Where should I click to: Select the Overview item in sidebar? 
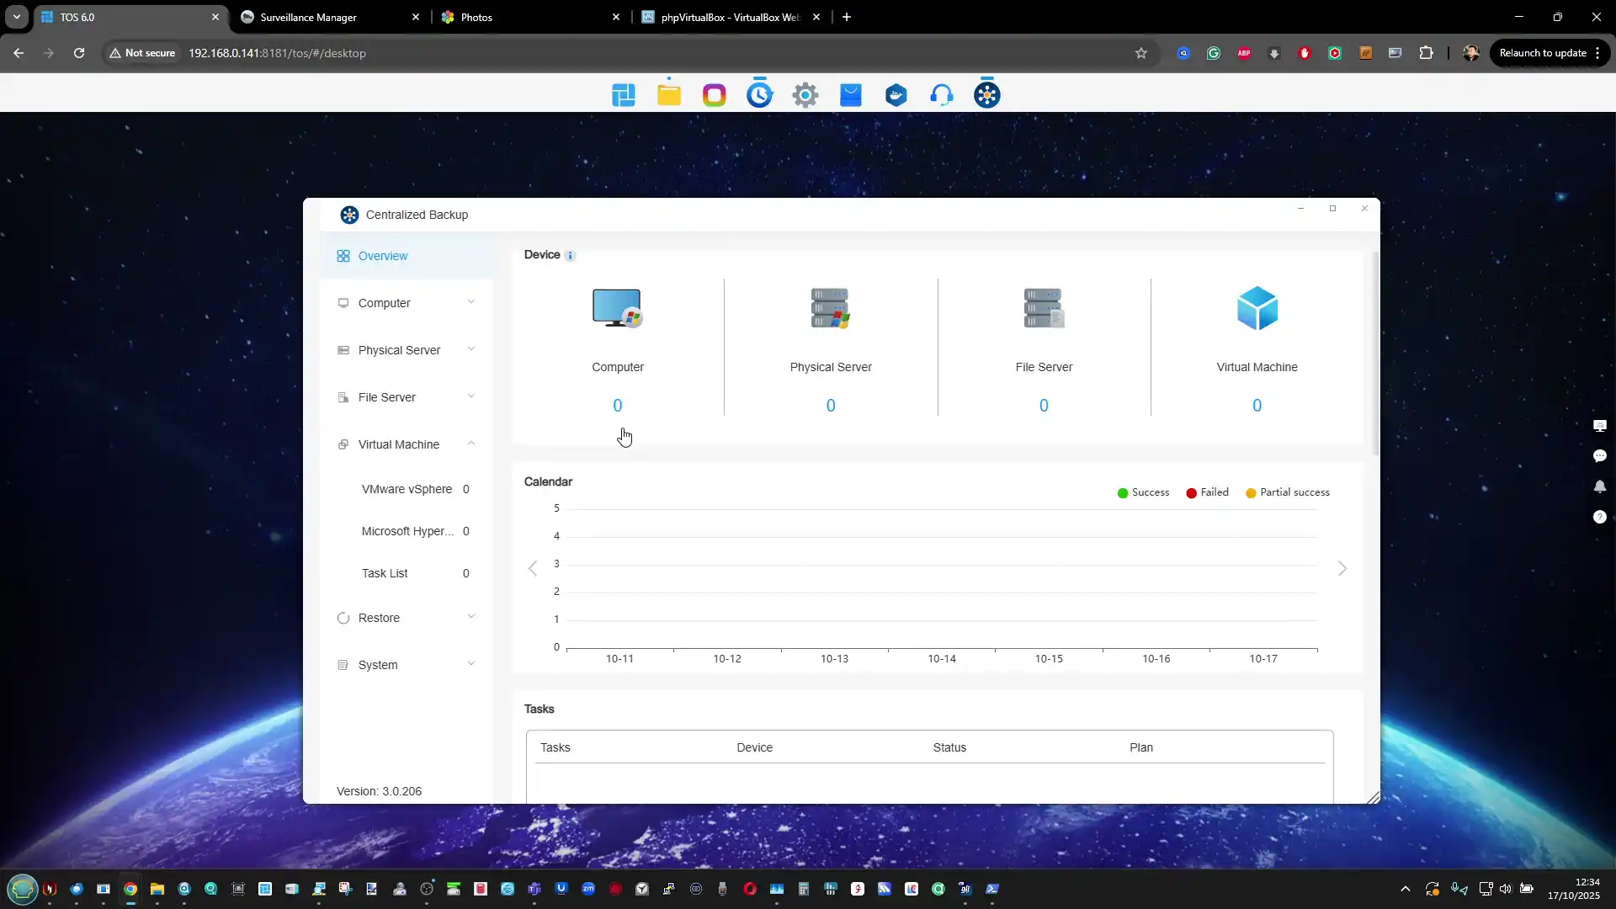(383, 256)
